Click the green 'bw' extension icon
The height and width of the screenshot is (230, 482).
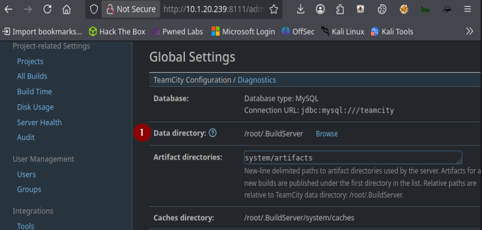point(425,10)
